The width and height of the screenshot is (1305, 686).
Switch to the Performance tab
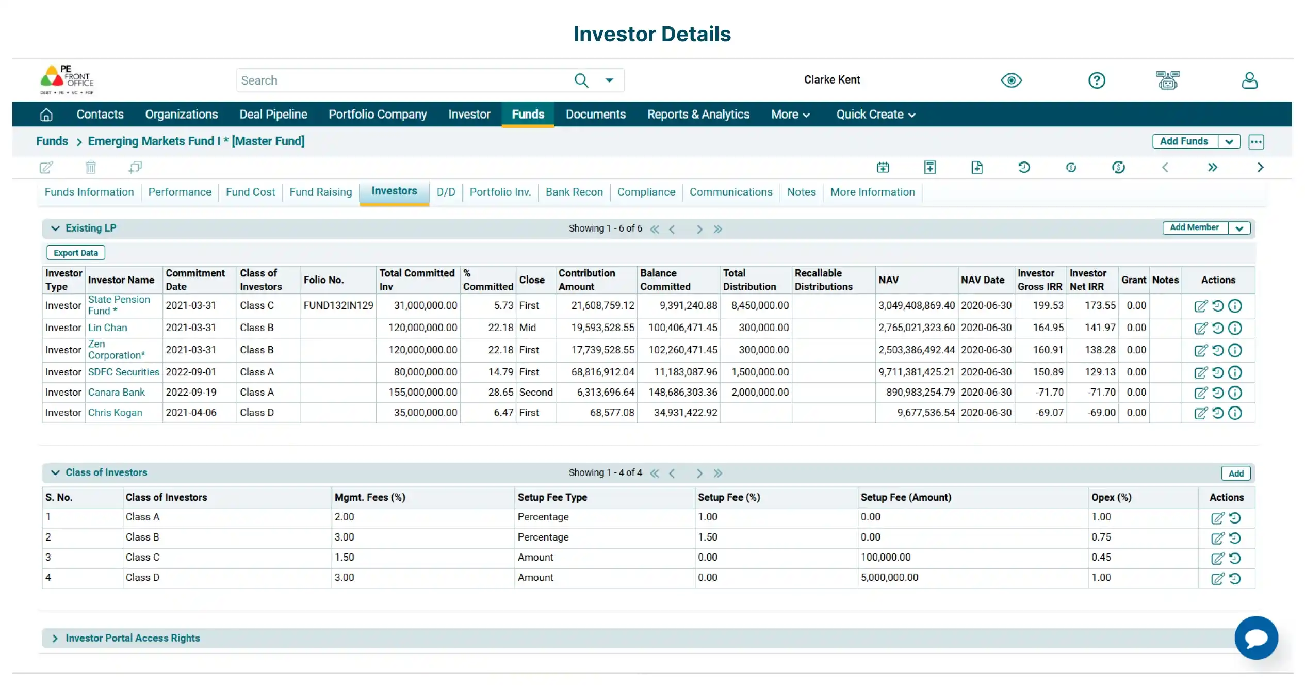point(180,192)
